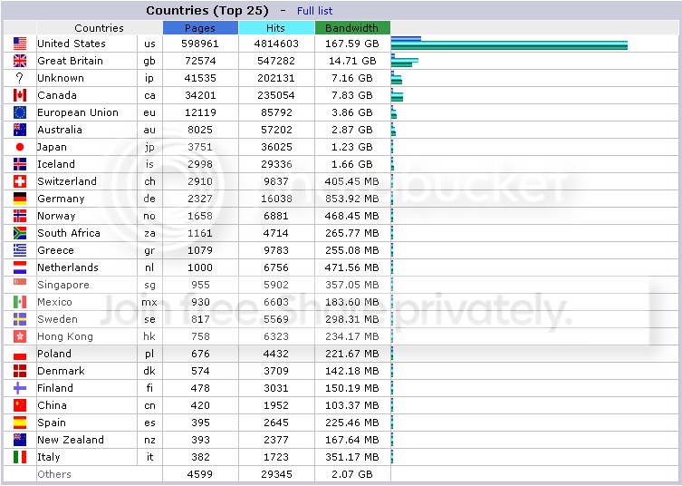Click the 'Countries (Top 25)' title
This screenshot has height=486, width=682.
[207, 11]
